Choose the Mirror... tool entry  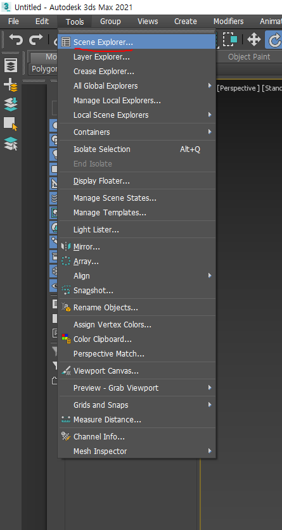click(137, 247)
